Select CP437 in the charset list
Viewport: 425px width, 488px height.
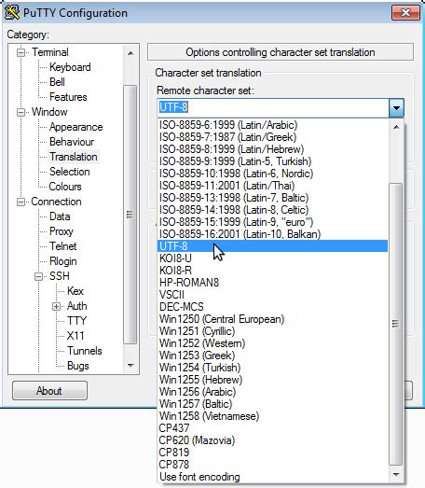point(273,428)
